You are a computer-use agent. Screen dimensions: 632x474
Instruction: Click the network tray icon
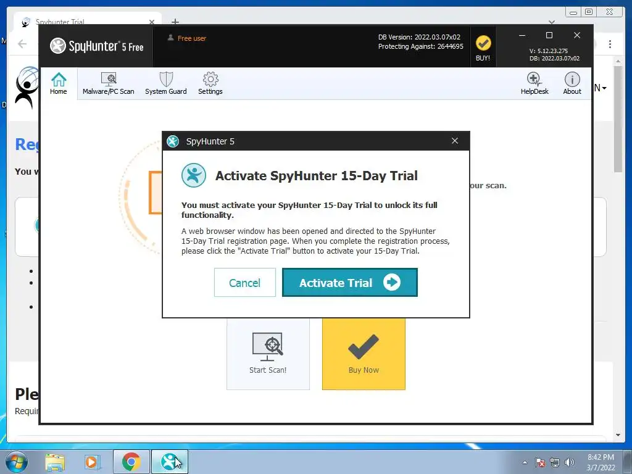555,462
